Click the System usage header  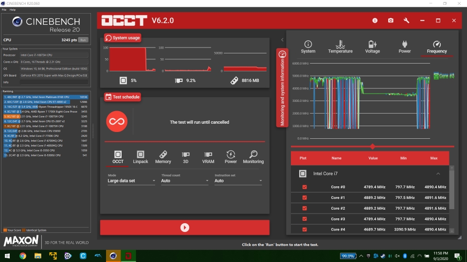123,38
